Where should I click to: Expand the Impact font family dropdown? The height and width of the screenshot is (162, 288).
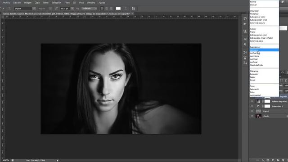[x=34, y=9]
